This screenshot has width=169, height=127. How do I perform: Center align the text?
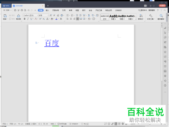point(71,19)
